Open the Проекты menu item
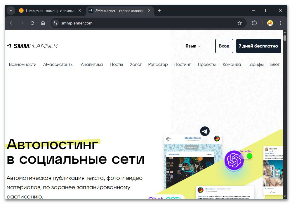The image size is (292, 204). tap(207, 64)
